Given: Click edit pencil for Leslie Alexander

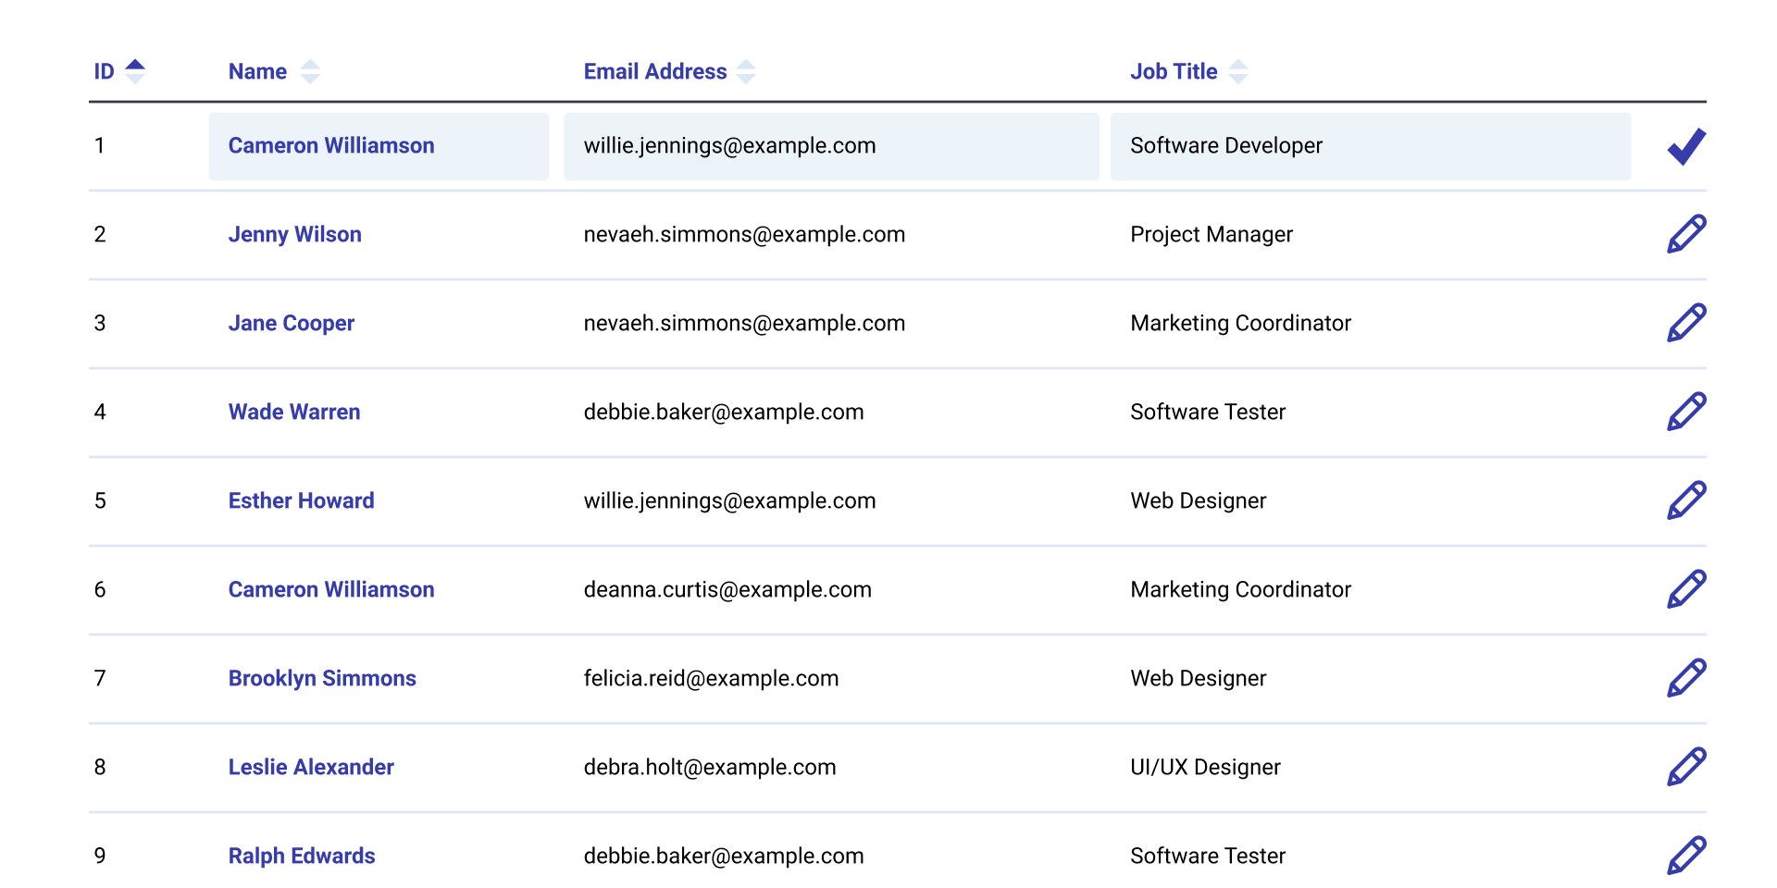Looking at the screenshot, I should click(1685, 767).
